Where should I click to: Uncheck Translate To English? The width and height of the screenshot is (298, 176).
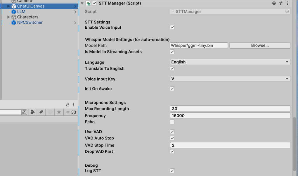tap(172, 68)
